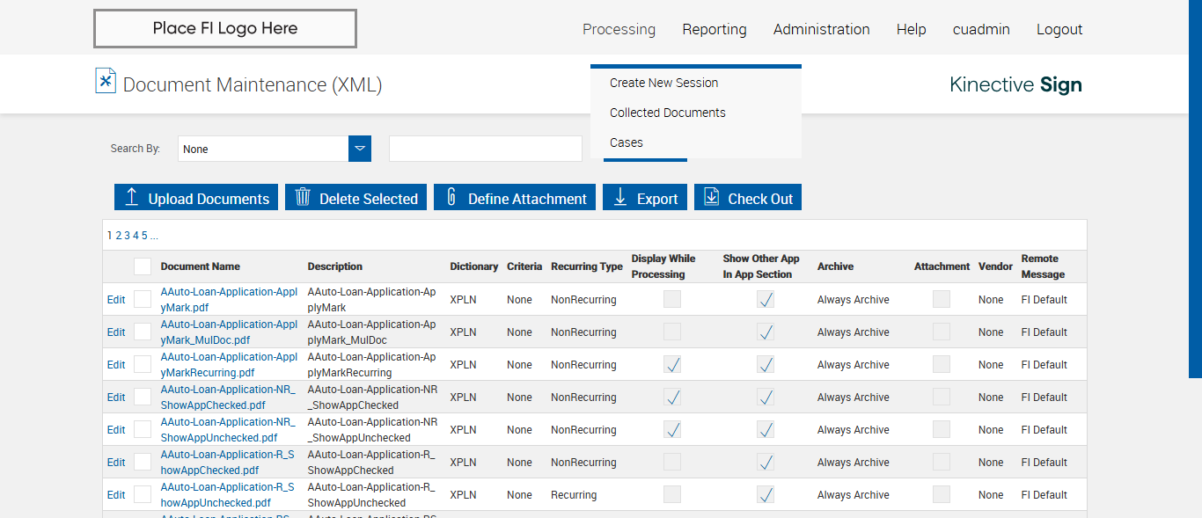
Task: Click Edit for AAuto-Loan-Application-ApplyMark_MulDoc.pdf
Action: coord(116,332)
